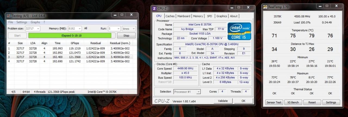Open the Graphs menu in LinX
The image size is (348, 117).
pos(35,22)
